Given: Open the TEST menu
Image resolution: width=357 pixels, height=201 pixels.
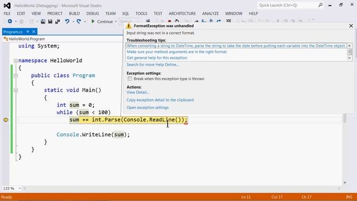Looking at the screenshot, I should click(x=158, y=13).
